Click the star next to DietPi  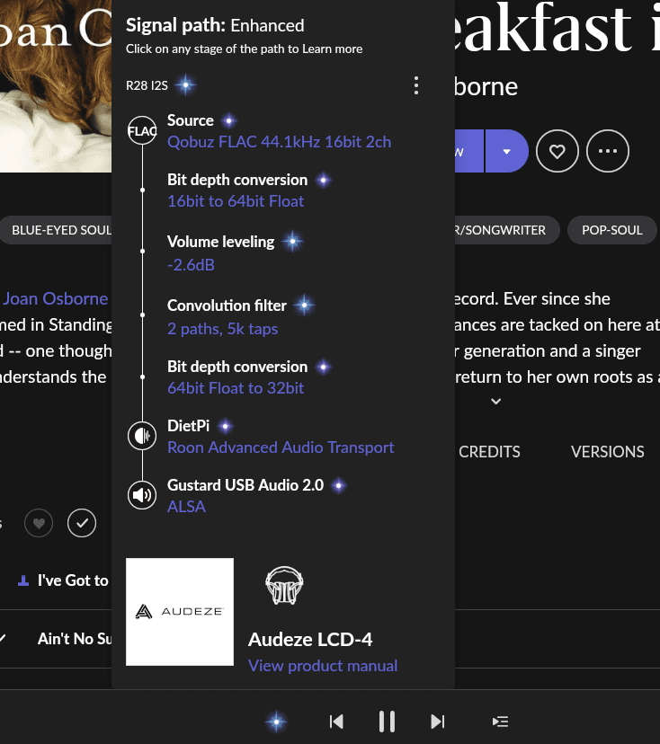point(225,427)
